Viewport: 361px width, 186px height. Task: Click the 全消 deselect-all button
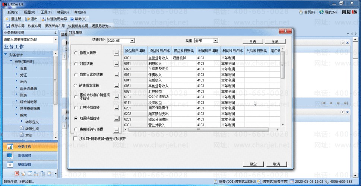click(275, 42)
